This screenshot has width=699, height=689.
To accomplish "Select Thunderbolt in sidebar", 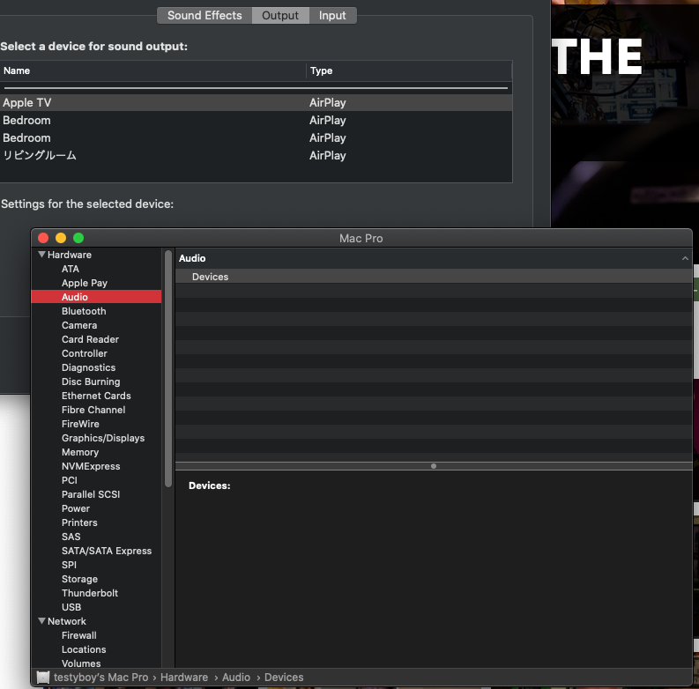I will click(x=90, y=593).
